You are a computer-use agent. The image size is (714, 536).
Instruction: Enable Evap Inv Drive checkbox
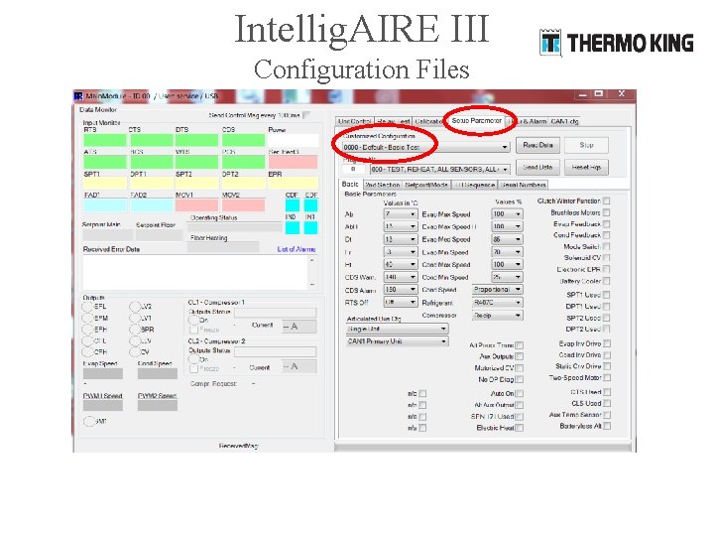607,343
